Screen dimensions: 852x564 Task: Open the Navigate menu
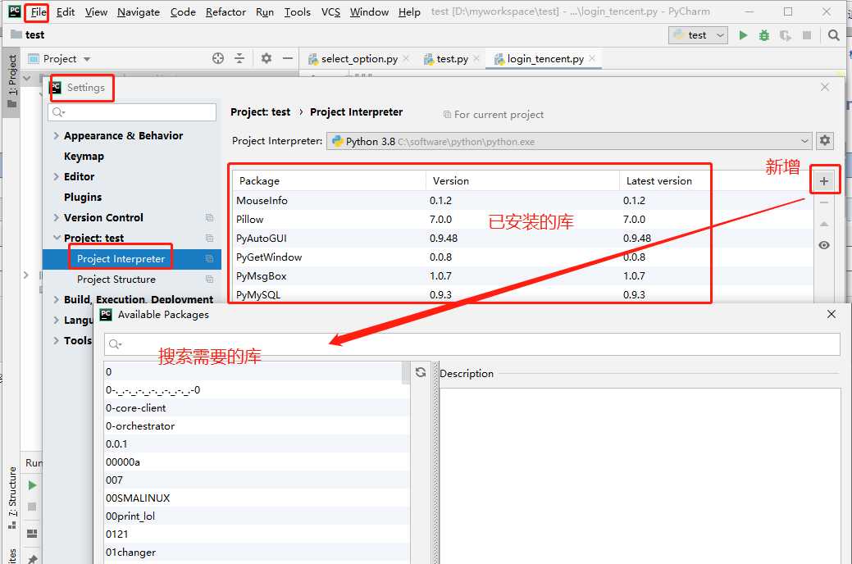[x=138, y=12]
